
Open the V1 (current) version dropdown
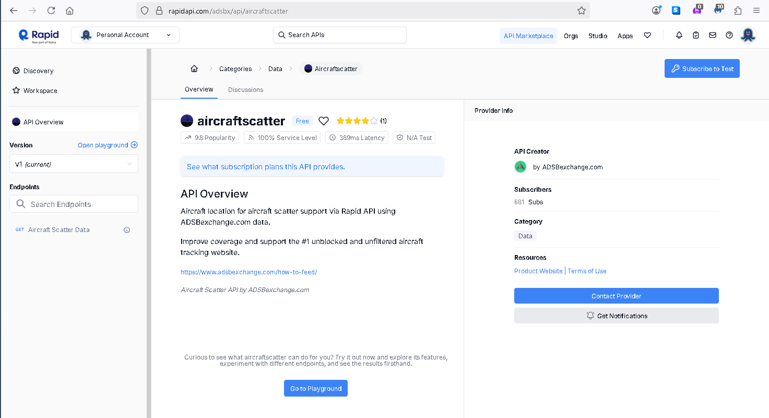[x=74, y=164]
